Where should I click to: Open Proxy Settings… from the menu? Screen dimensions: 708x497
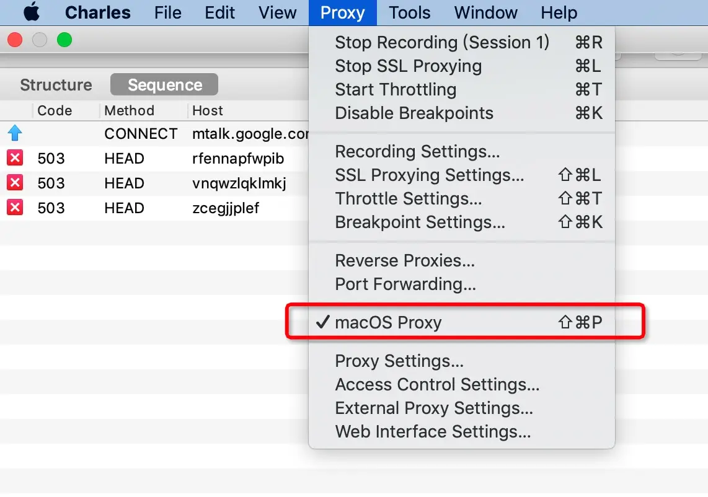[399, 361]
